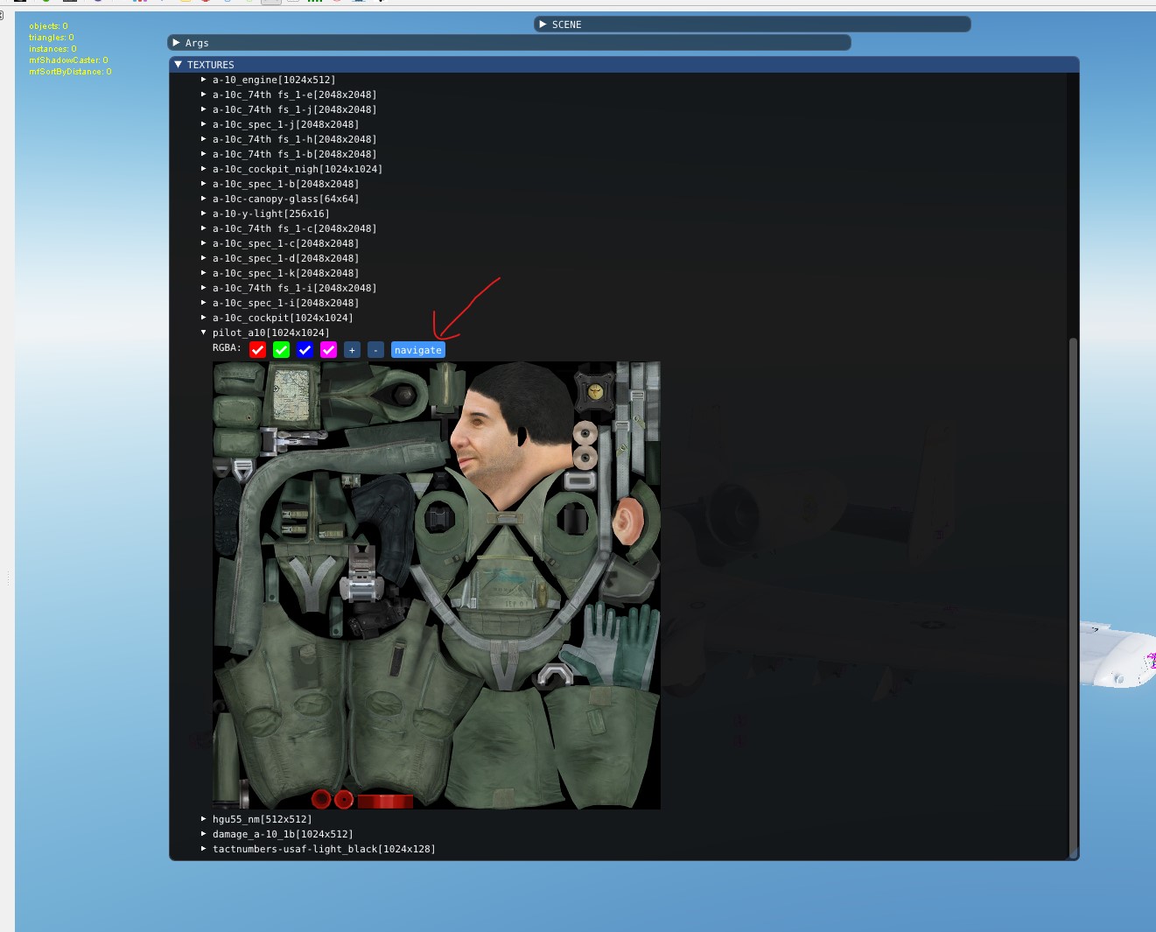Click the 'instances: 0' stats text

click(53, 49)
